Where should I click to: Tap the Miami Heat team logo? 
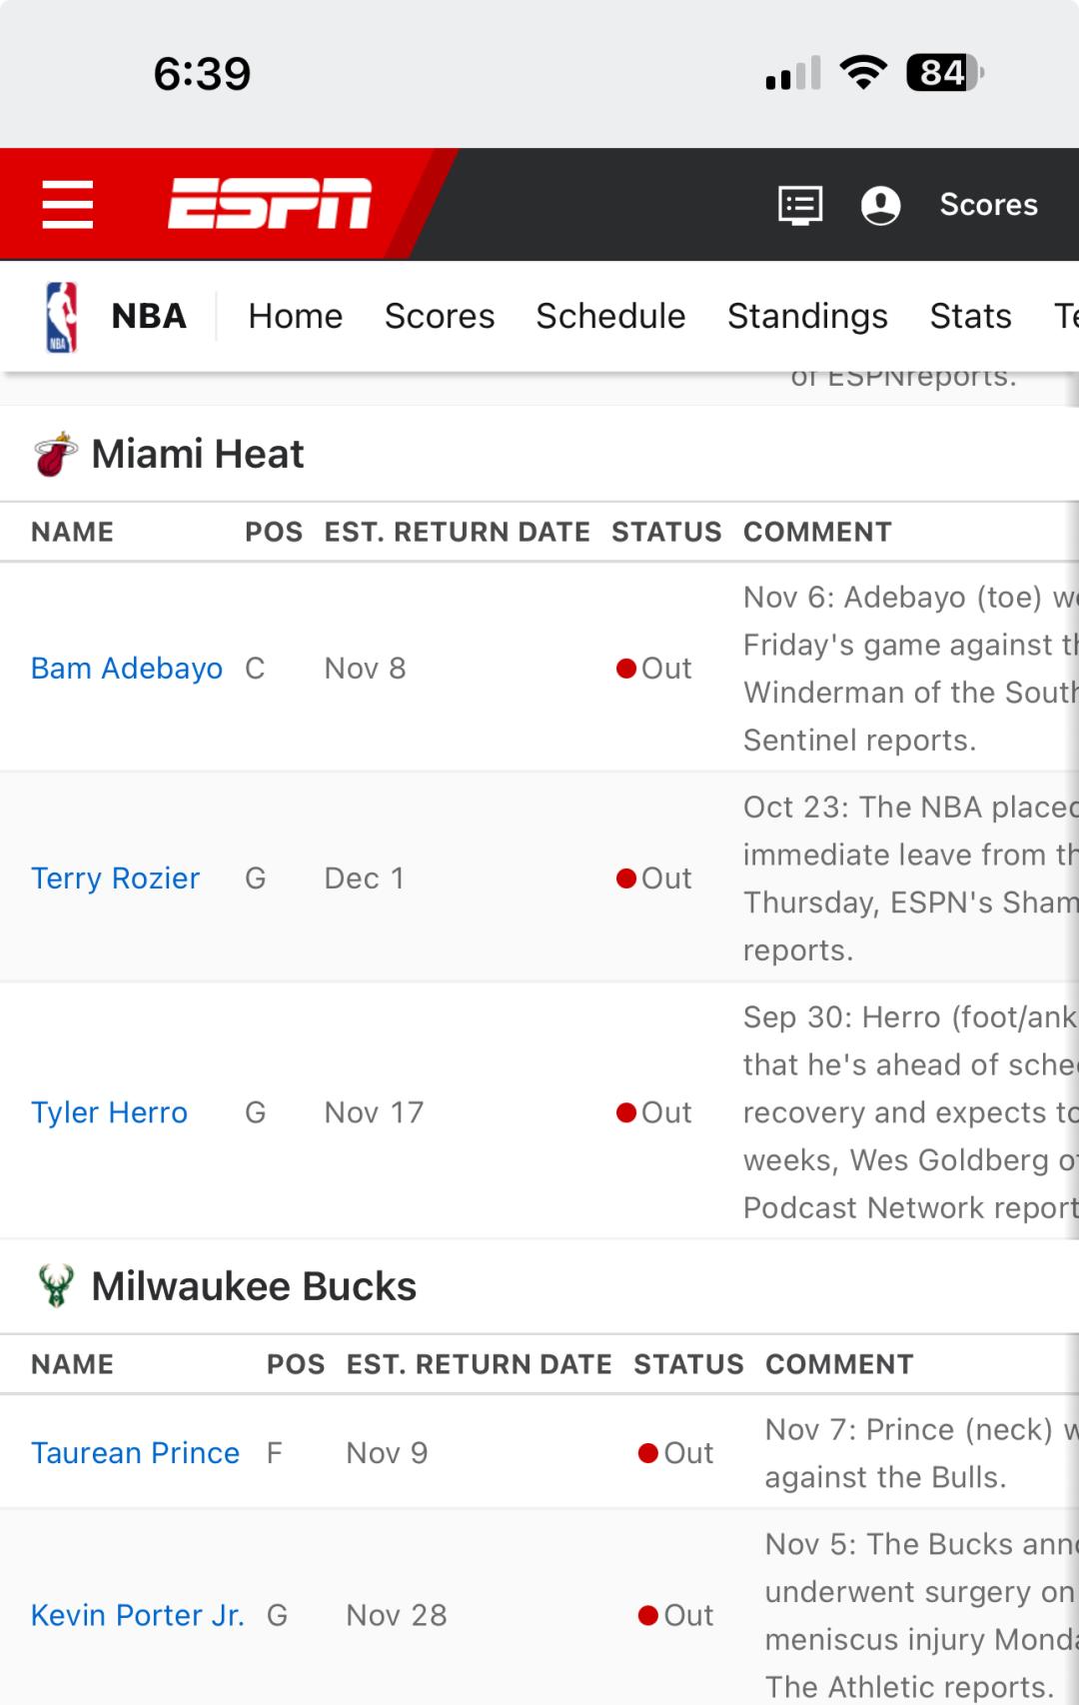pyautogui.click(x=56, y=455)
